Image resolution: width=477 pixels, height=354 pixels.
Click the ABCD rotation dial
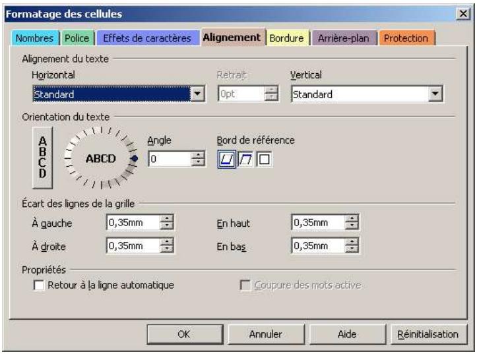[101, 158]
